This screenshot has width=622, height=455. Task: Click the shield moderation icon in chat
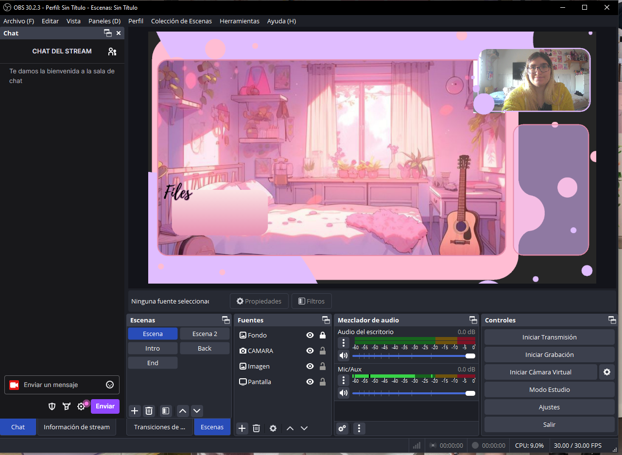[x=52, y=406]
